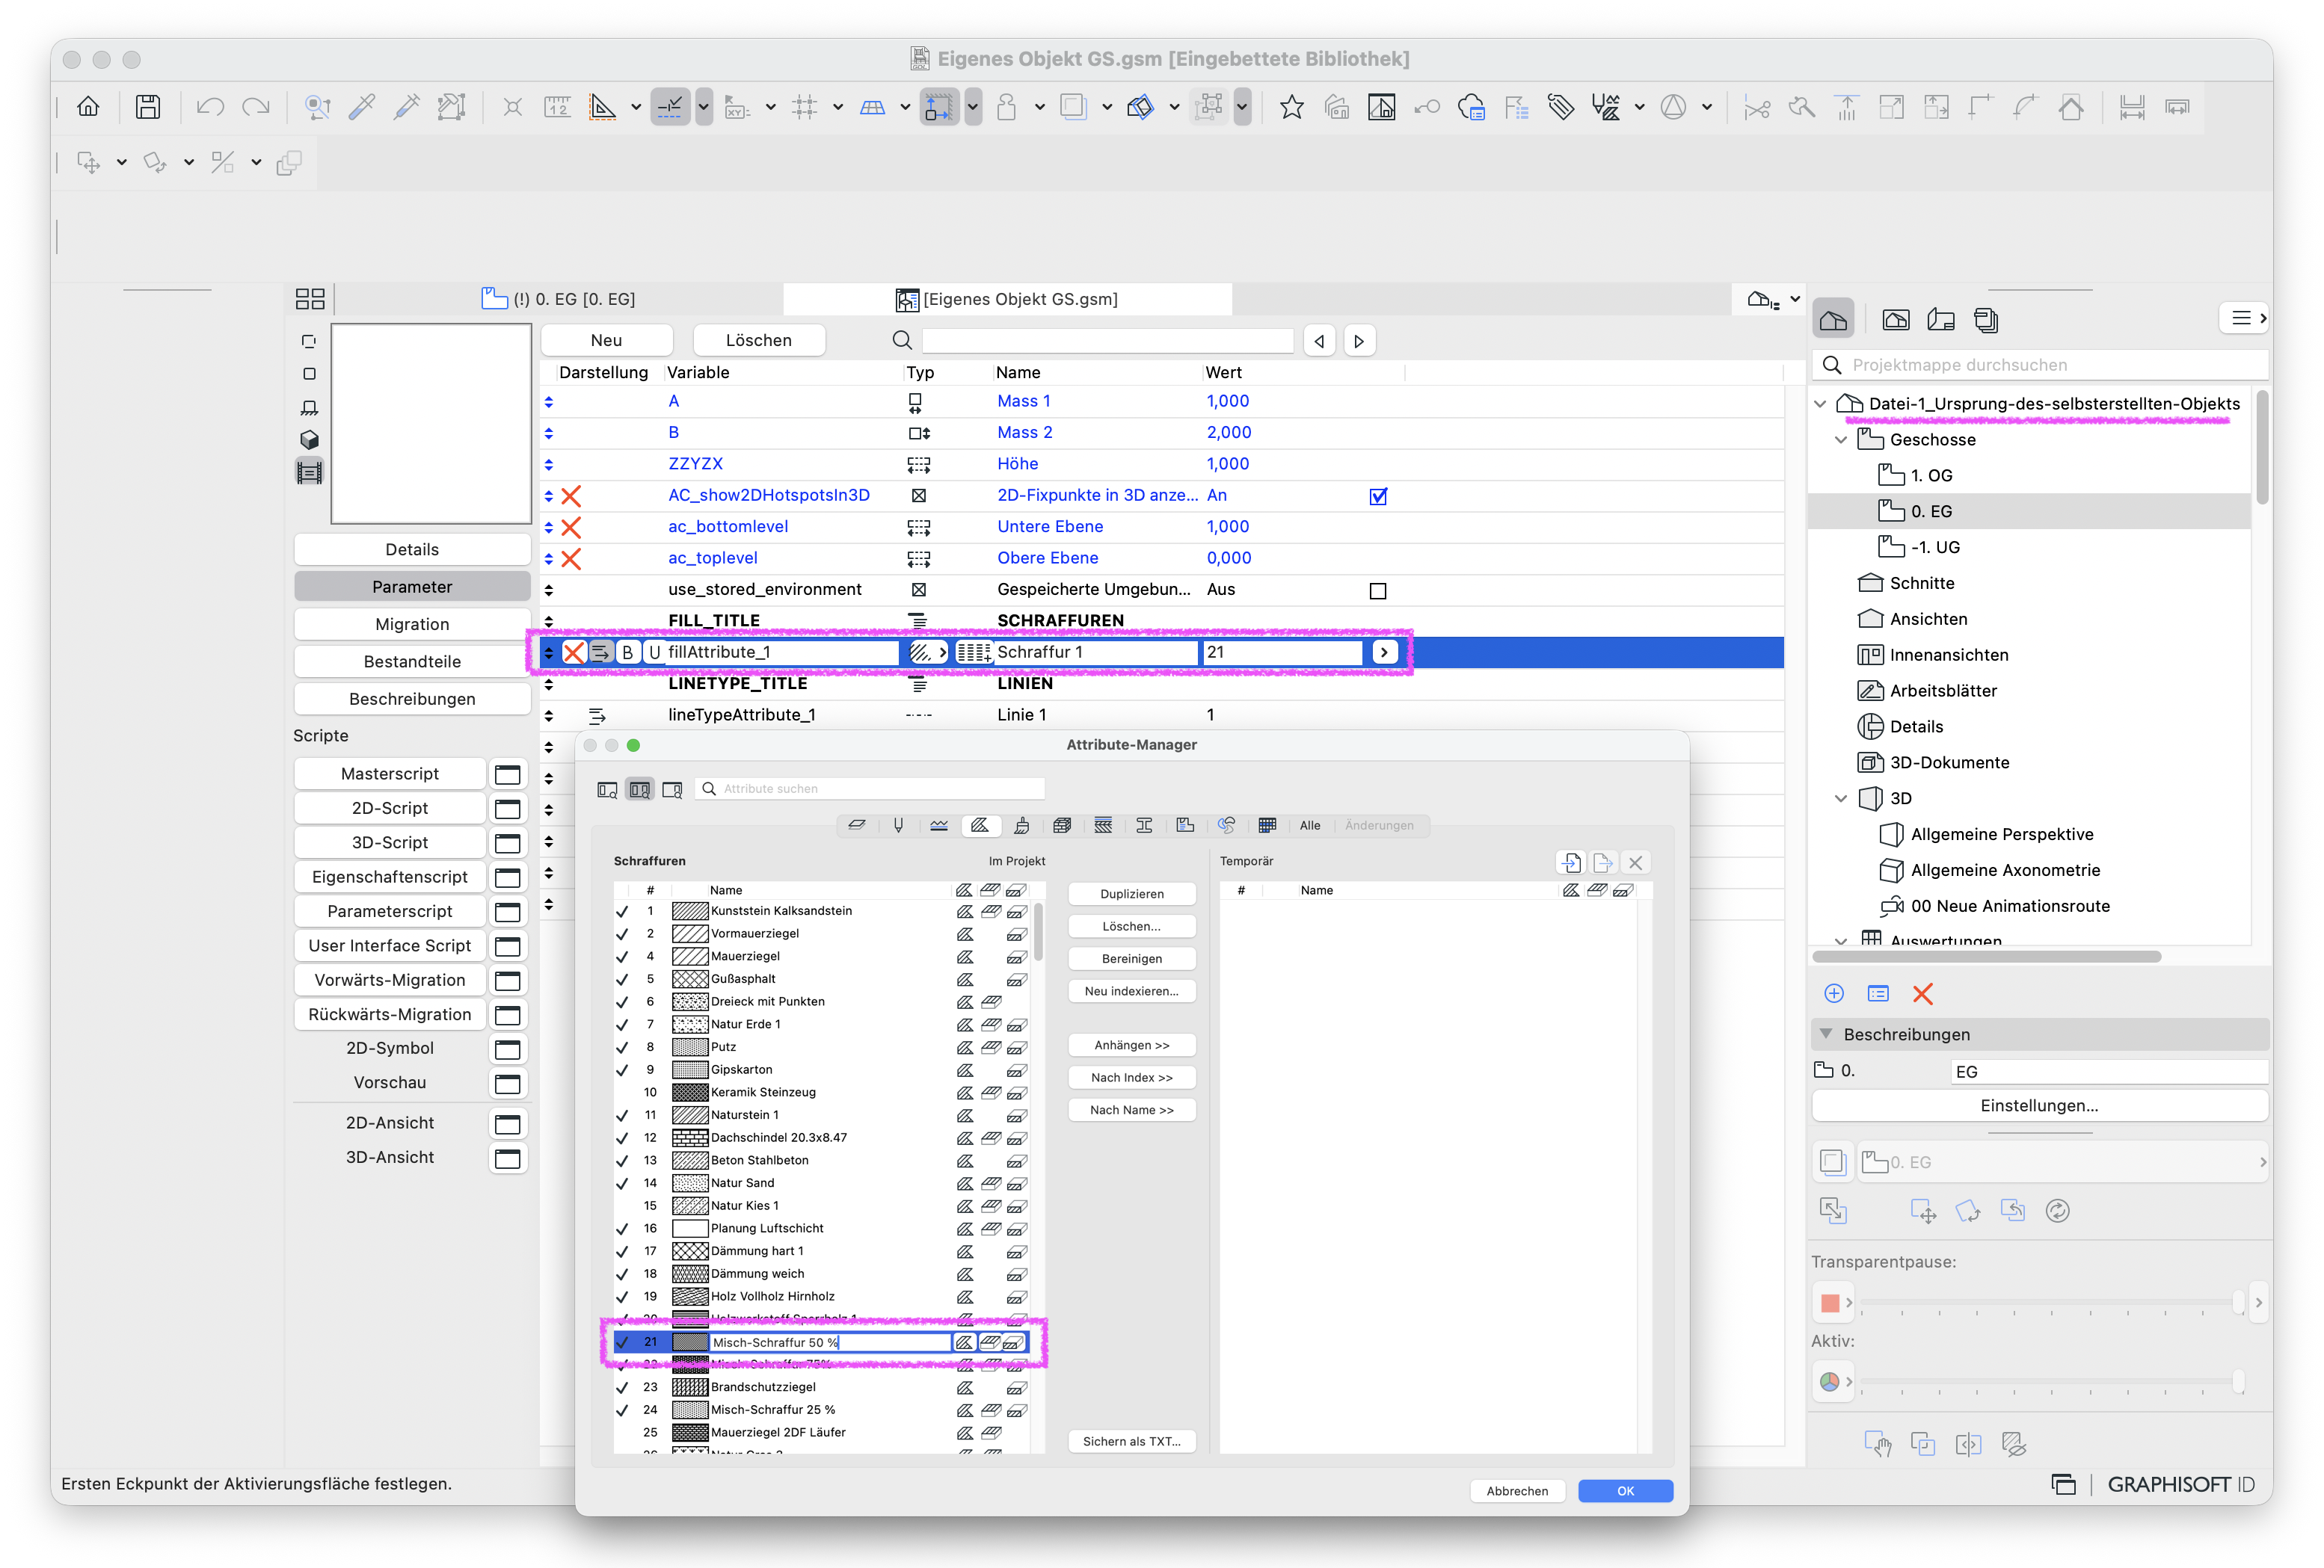The height and width of the screenshot is (1568, 2324).
Task: Open the Surfaces paintbrush tab
Action: [x=1021, y=825]
